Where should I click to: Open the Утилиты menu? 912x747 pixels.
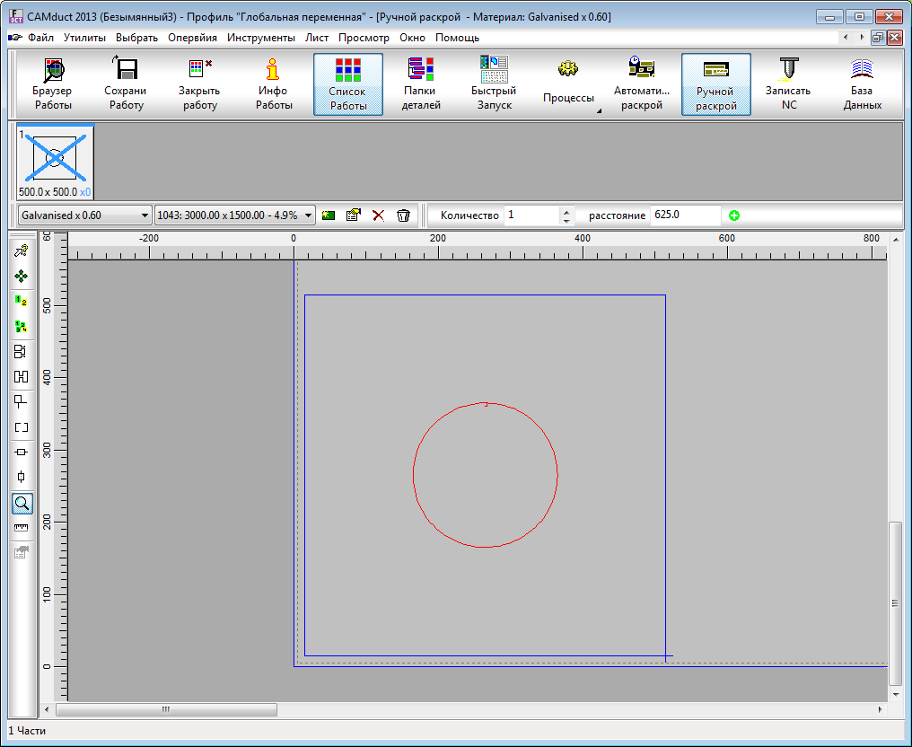(85, 38)
